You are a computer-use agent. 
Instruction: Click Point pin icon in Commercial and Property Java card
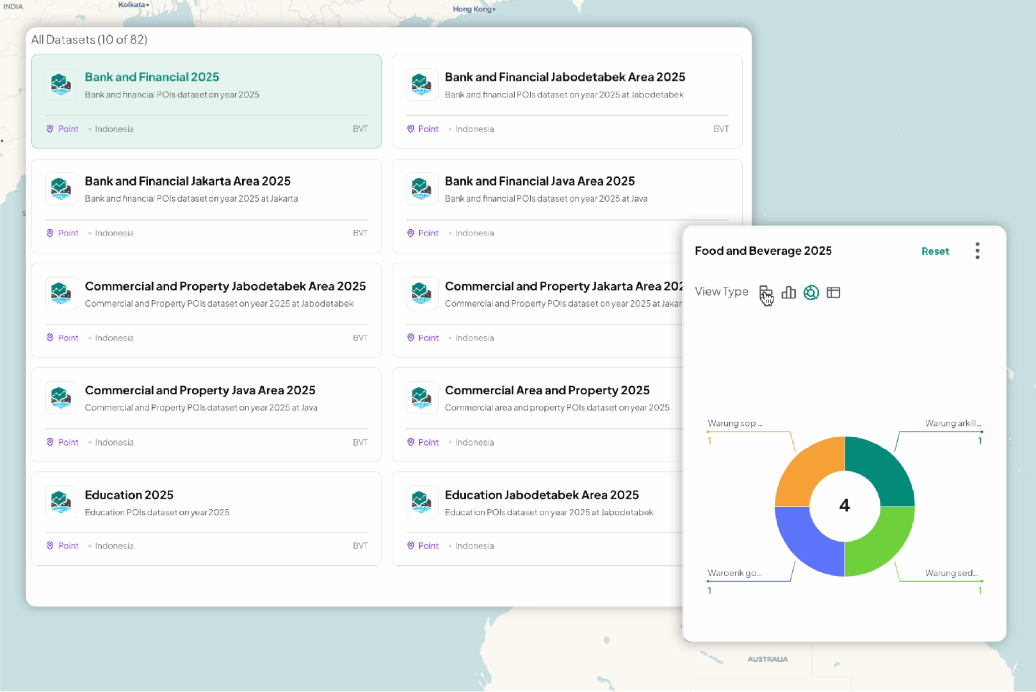[50, 442]
